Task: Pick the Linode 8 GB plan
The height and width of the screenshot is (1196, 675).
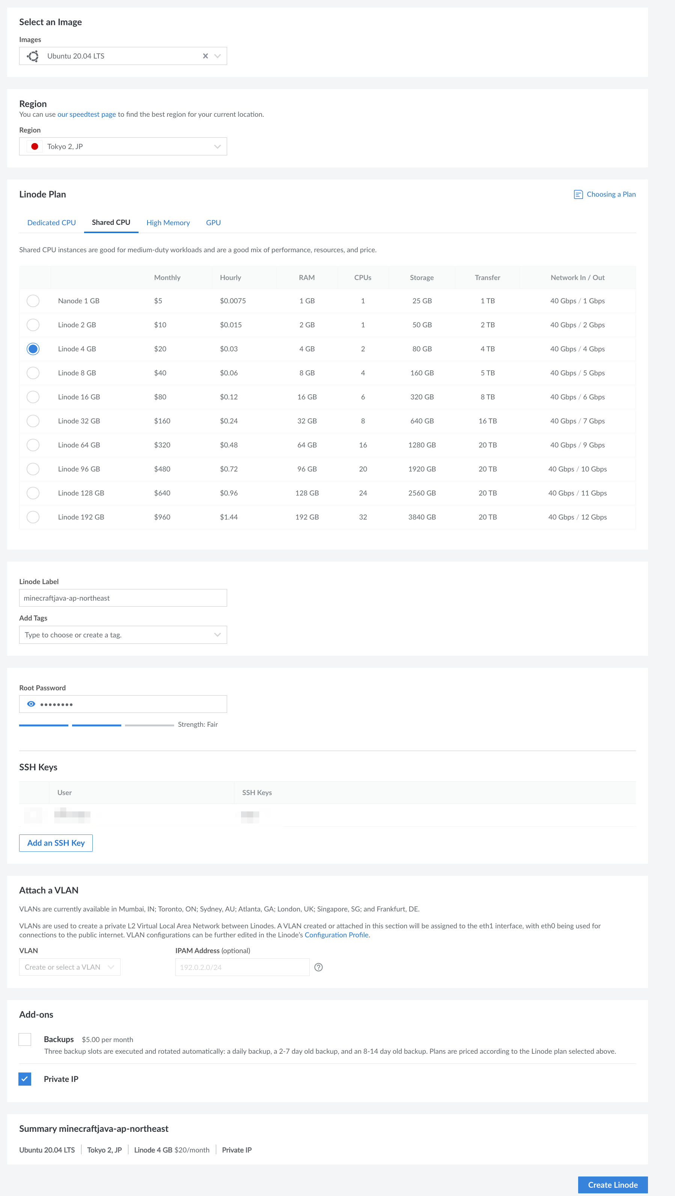Action: tap(33, 373)
